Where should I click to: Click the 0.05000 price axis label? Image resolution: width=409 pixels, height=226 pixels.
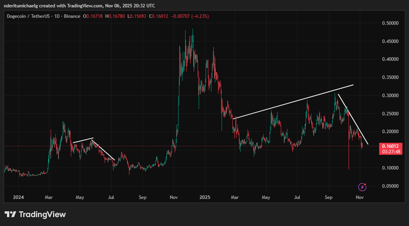(390, 186)
